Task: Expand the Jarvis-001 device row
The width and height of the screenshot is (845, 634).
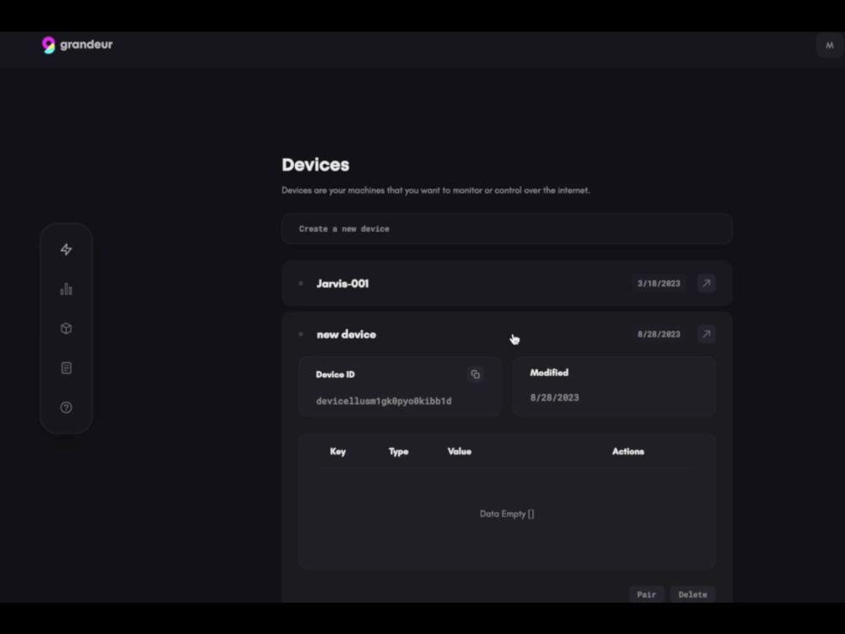Action: click(506, 283)
